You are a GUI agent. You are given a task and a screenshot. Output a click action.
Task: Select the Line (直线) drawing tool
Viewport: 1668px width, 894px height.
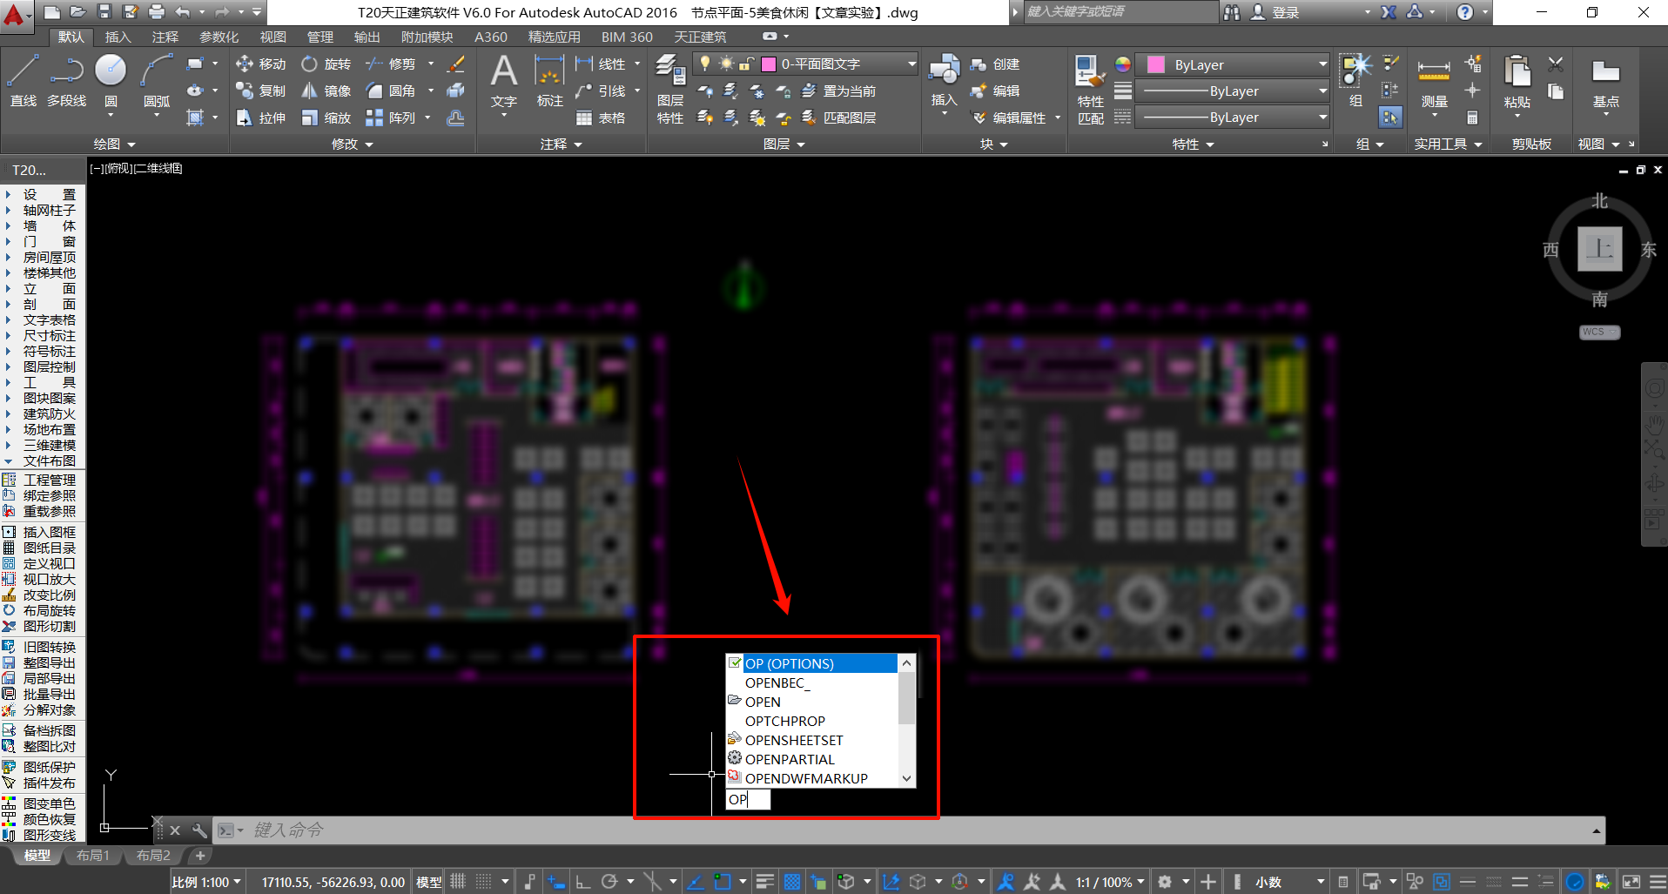(24, 80)
